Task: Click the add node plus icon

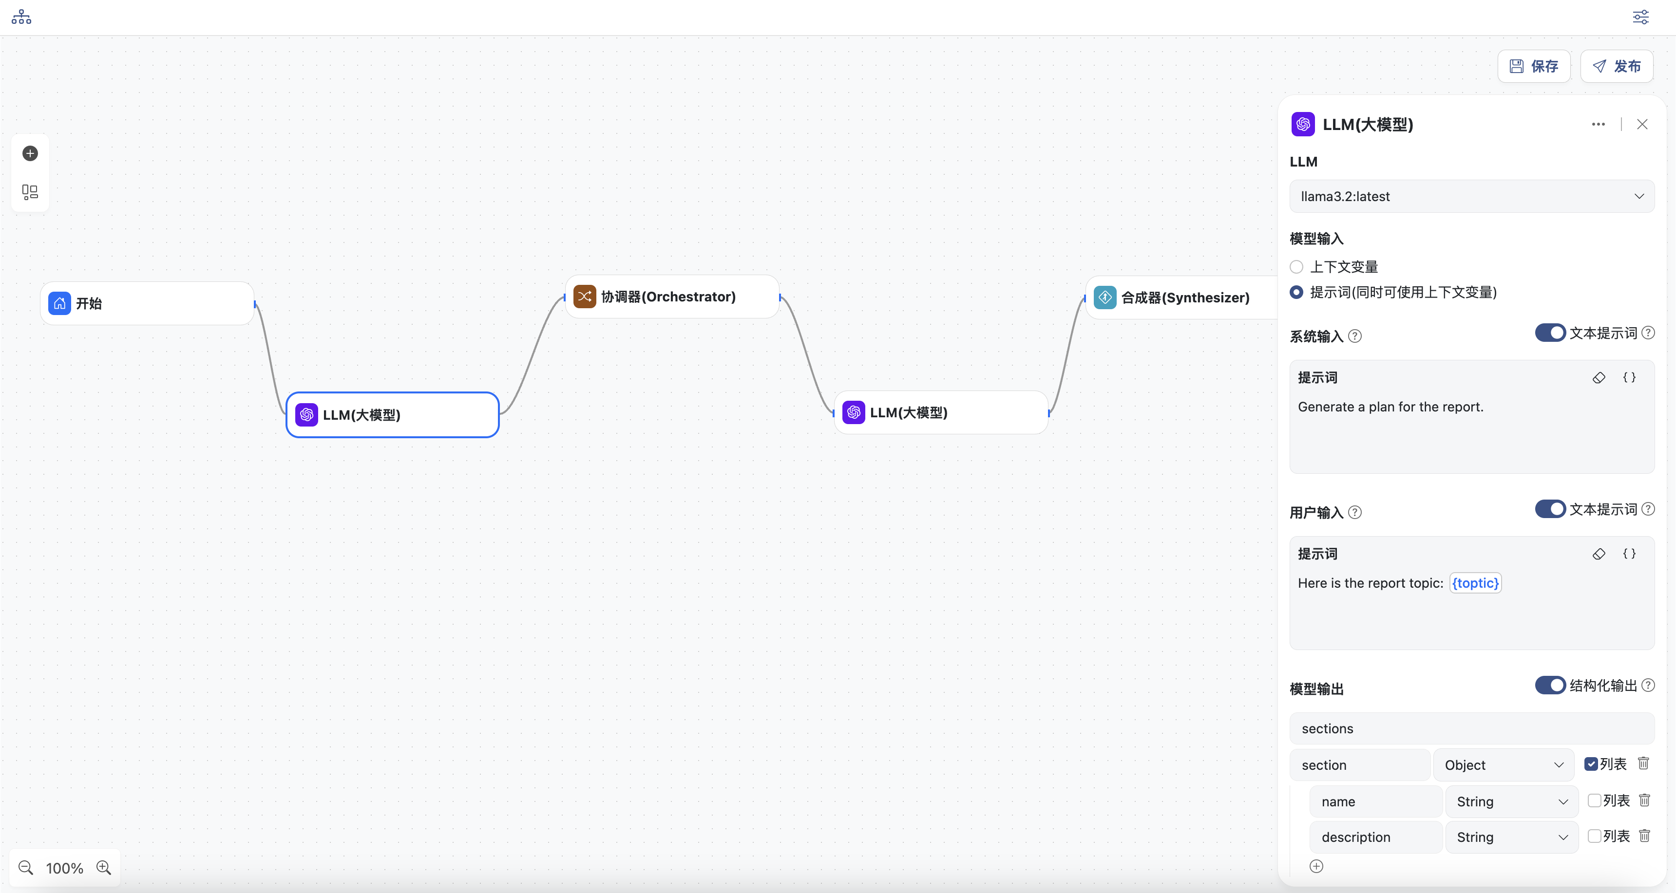Action: click(30, 153)
